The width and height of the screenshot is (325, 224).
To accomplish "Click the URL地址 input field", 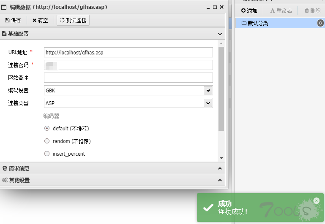I will pyautogui.click(x=128, y=52).
